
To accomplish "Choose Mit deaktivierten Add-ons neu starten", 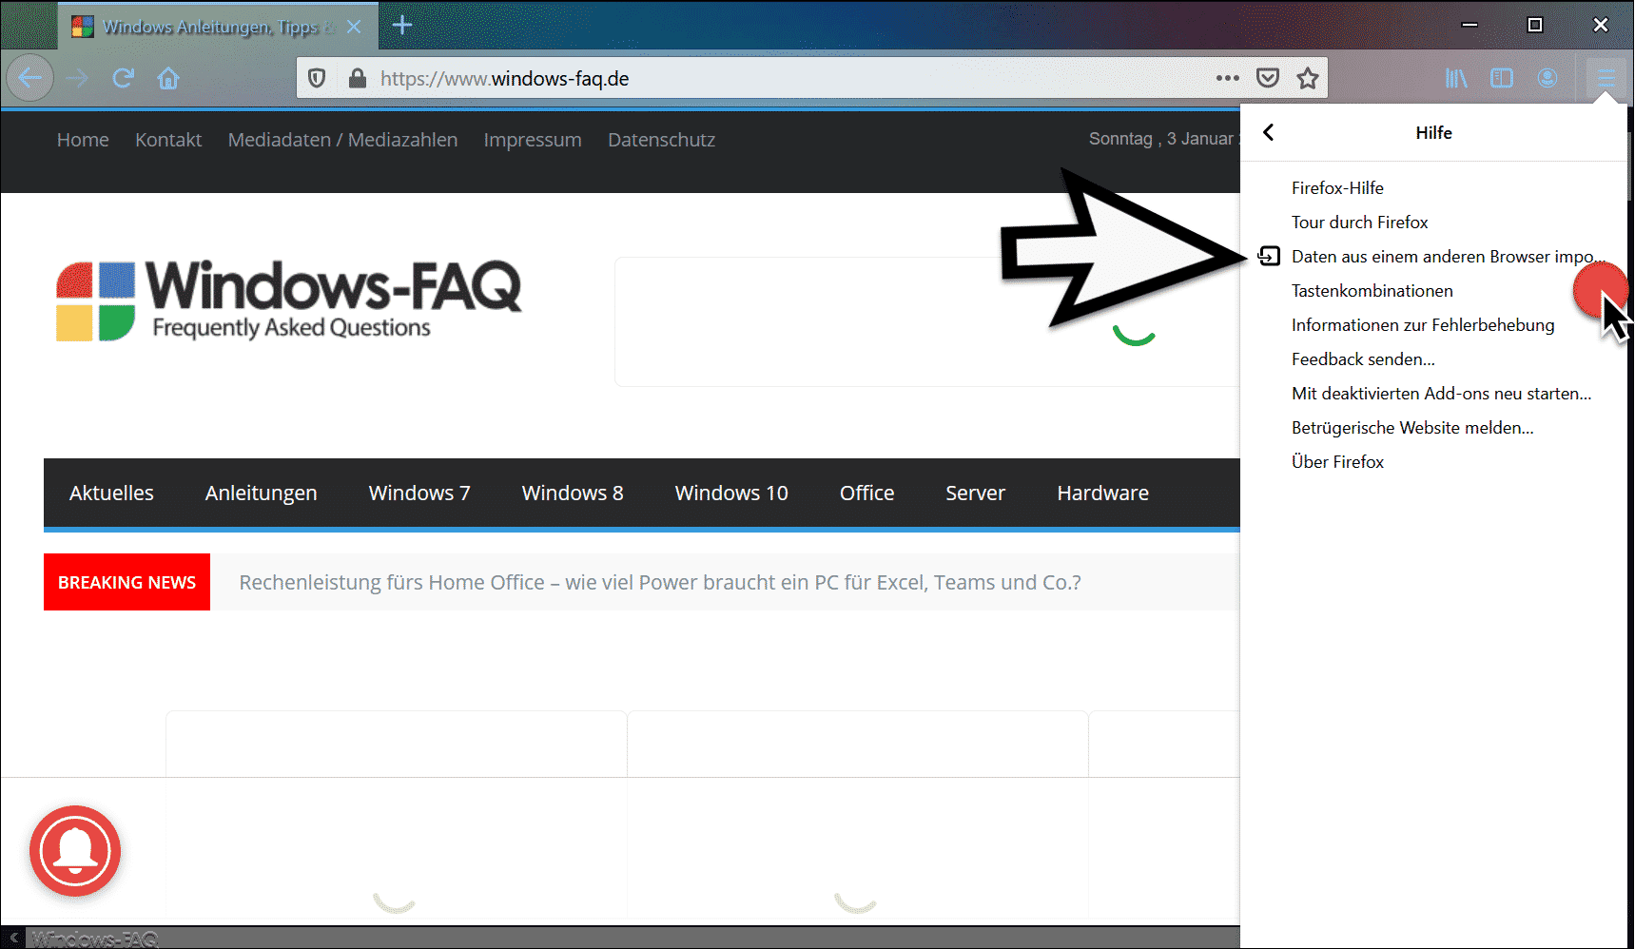I will coord(1441,394).
